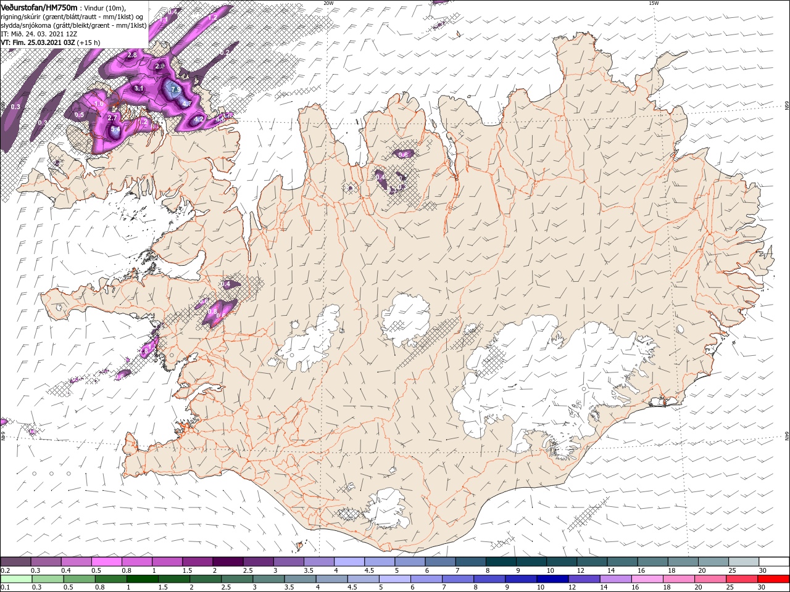Click the 'rigning/skúrir' legend description line
Viewport: 790px width, 592px height.
click(72, 17)
